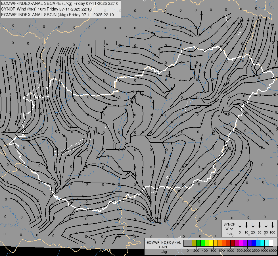Click the 30 speed value in the wind legend
Viewport: 278px width, 256px height.
[259, 232]
